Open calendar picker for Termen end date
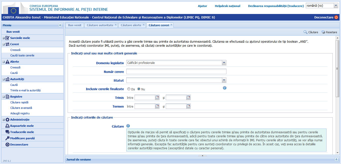Viewport: 341px width, 164px height. pyautogui.click(x=188, y=106)
